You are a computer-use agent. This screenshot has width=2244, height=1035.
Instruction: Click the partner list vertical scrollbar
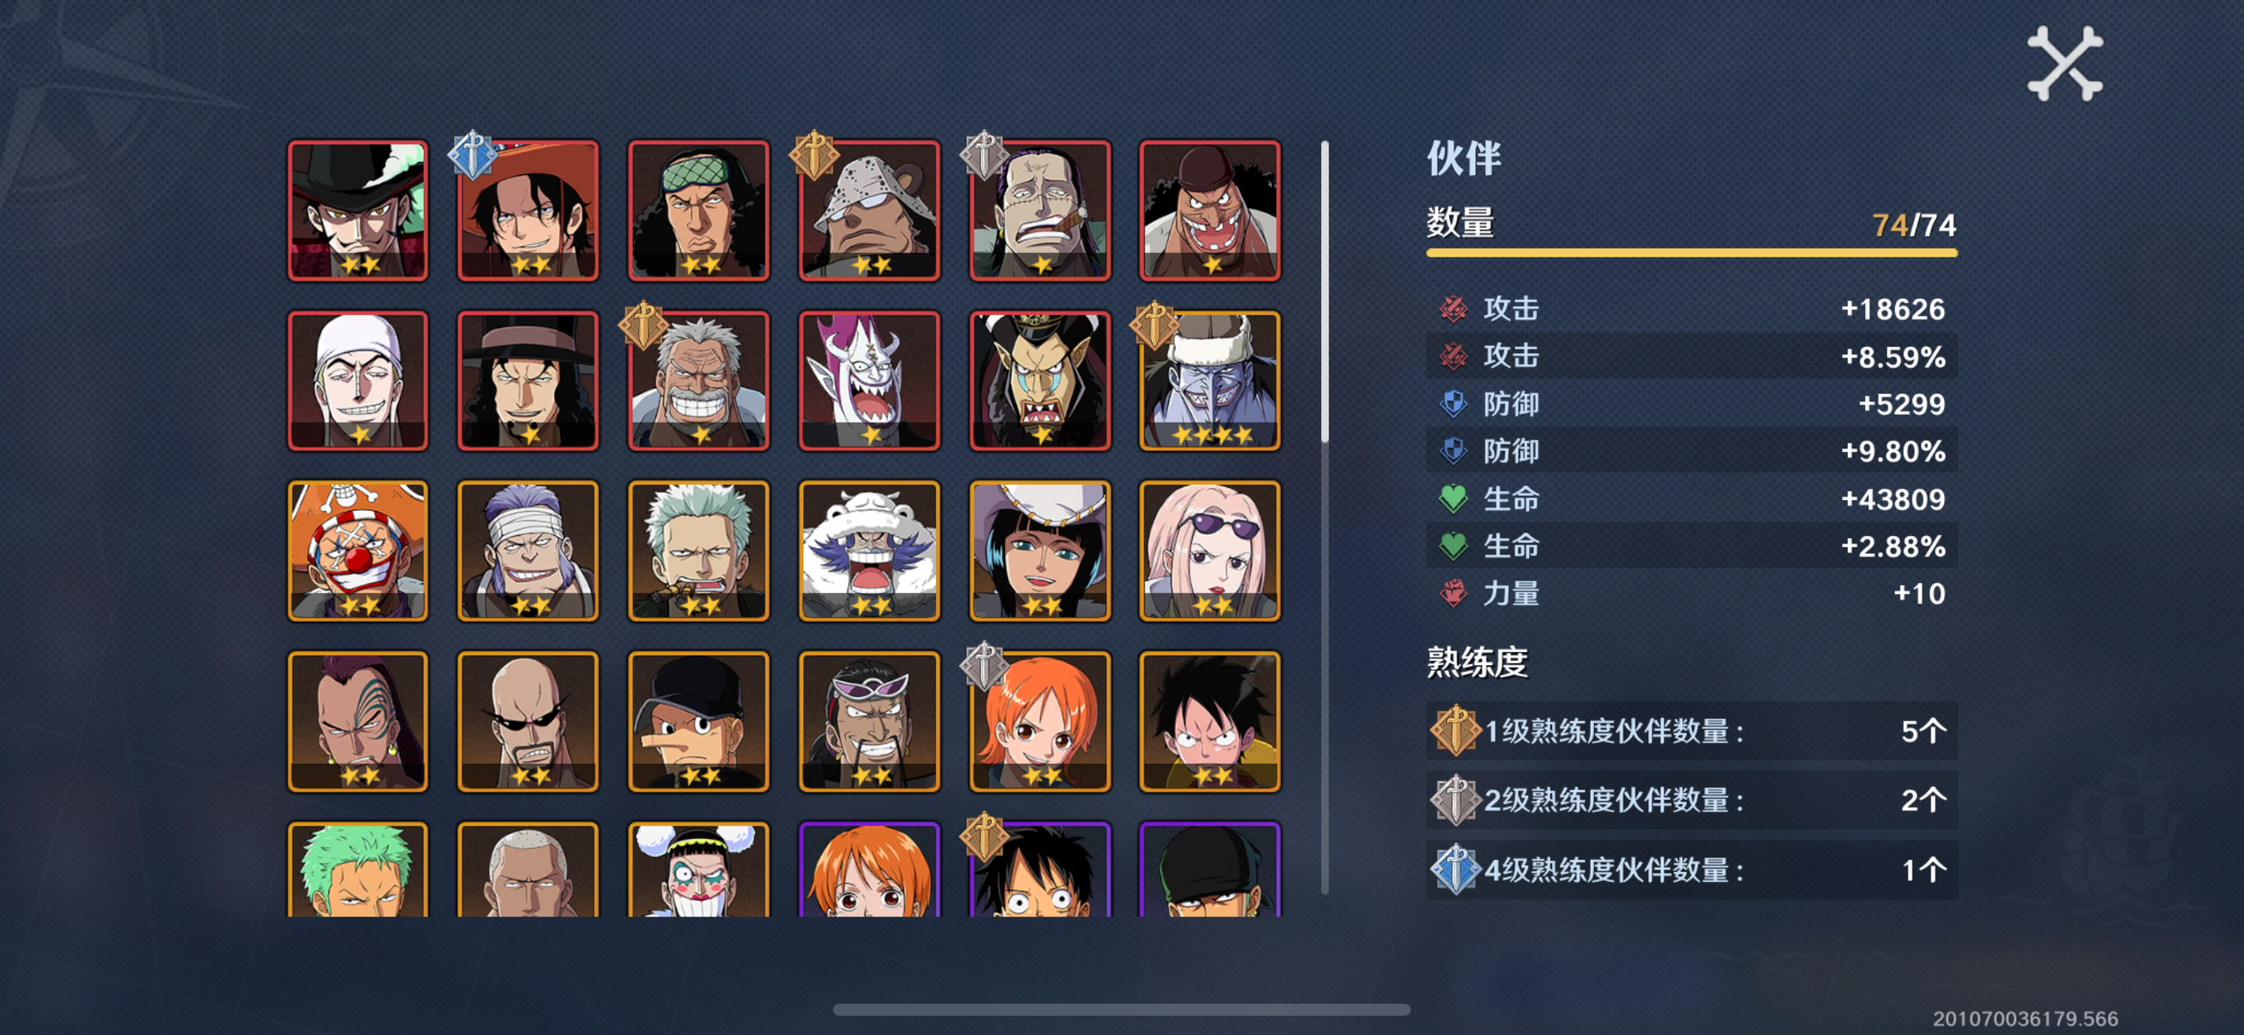1324,517
